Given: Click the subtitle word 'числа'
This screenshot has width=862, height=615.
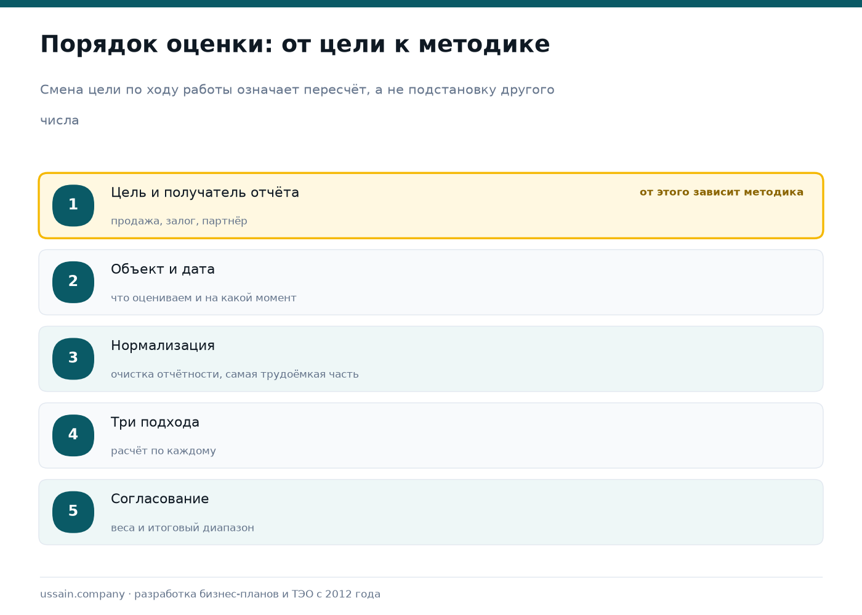Looking at the screenshot, I should tap(60, 121).
